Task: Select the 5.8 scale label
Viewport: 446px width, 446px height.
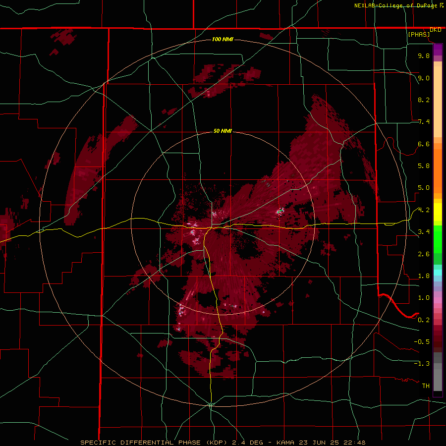Action: coord(424,166)
